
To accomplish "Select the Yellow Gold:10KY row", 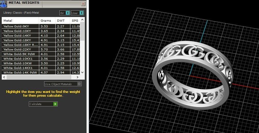I will point(41,31).
